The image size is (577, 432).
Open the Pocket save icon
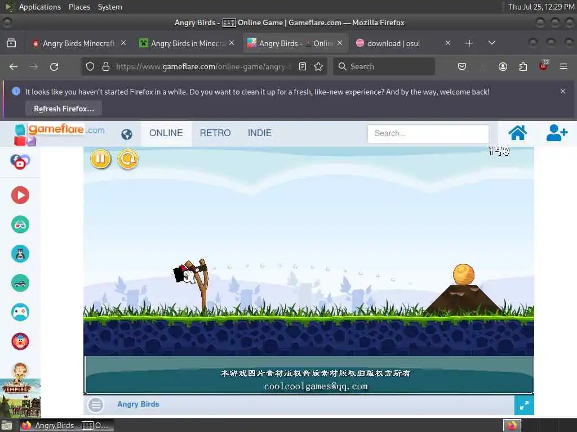(462, 66)
